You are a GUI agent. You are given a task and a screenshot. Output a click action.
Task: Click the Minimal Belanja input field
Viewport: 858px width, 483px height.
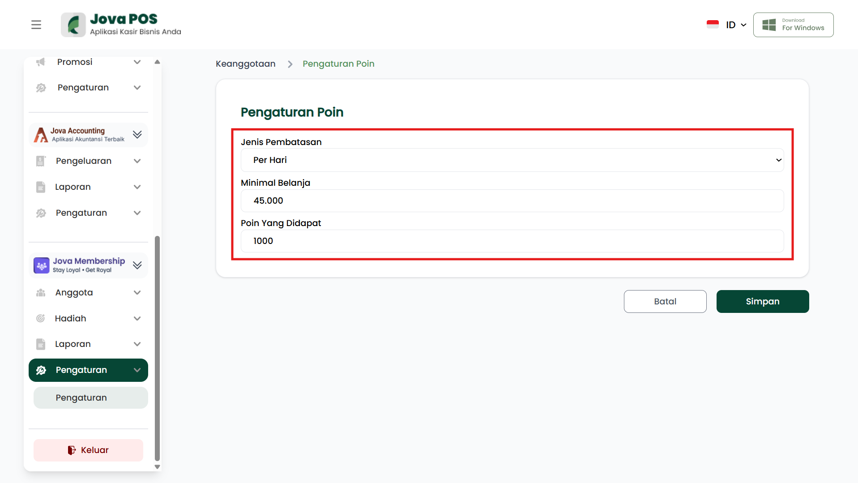pyautogui.click(x=512, y=201)
